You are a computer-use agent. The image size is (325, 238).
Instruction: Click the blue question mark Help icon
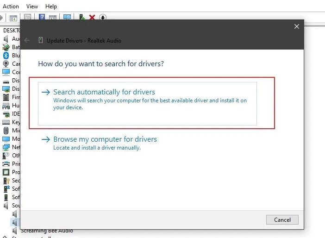pyautogui.click(x=42, y=17)
